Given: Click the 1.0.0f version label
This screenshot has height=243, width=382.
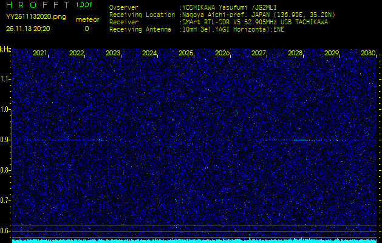Looking at the screenshot, I should pyautogui.click(x=85, y=5).
